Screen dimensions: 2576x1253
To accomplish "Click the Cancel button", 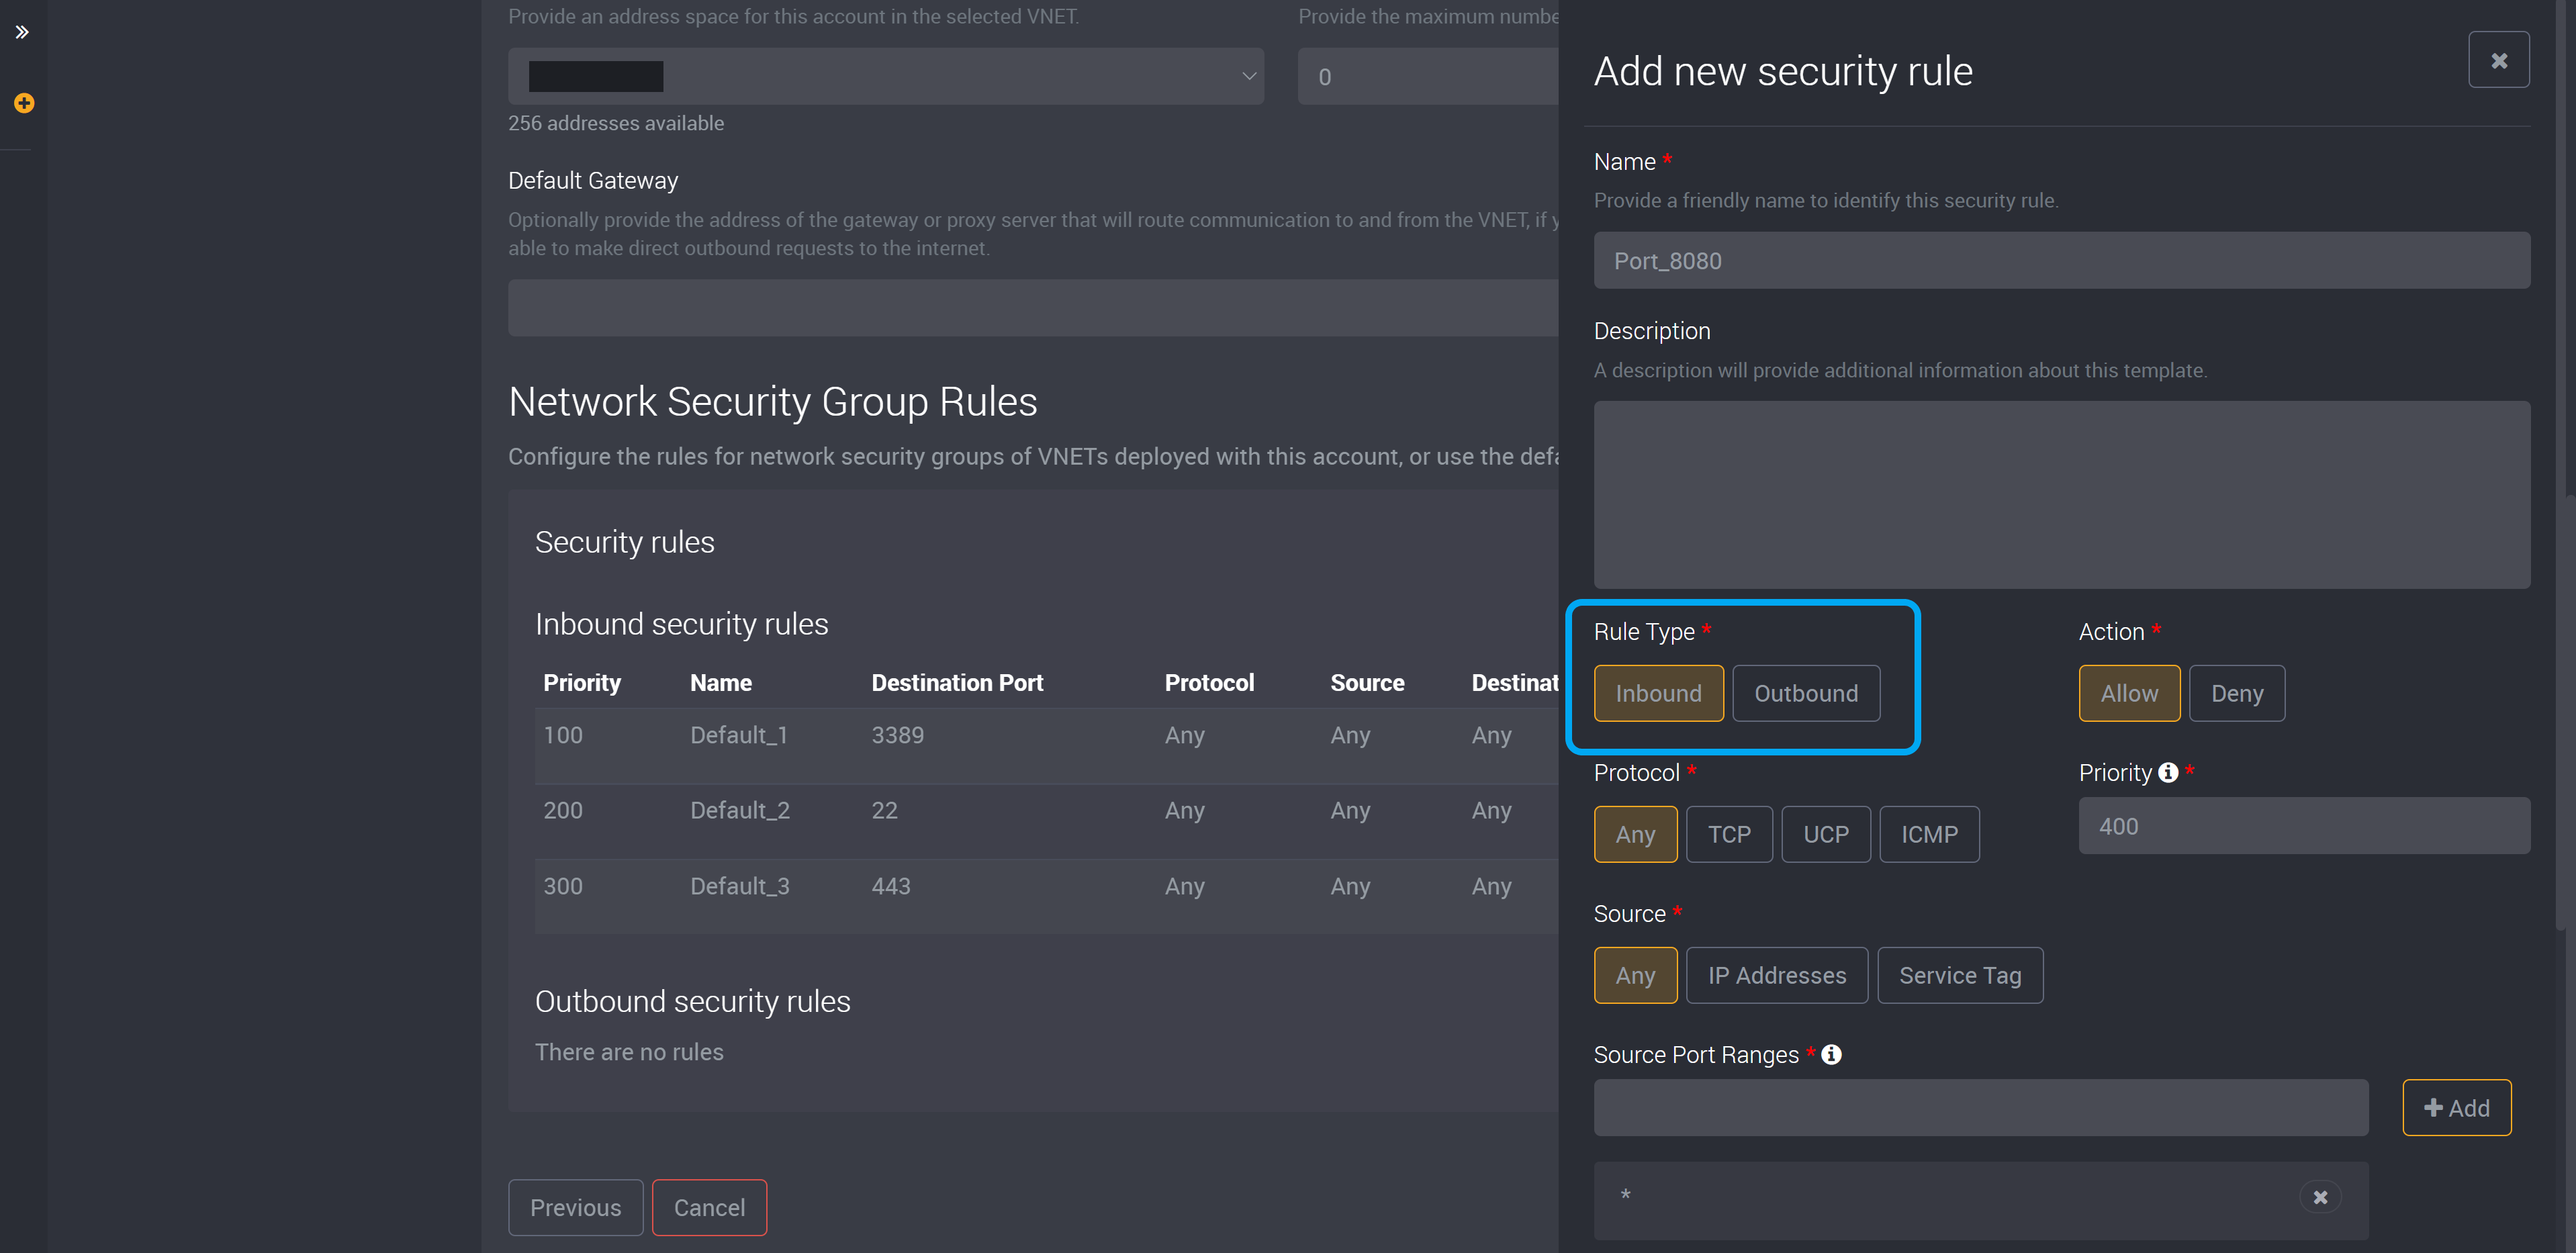I will click(709, 1208).
